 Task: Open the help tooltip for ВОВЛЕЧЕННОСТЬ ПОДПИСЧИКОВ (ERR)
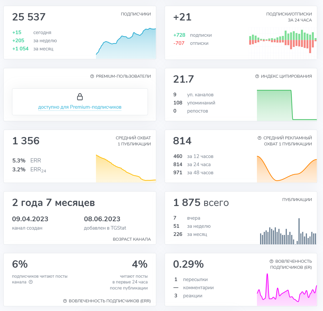[65, 301]
